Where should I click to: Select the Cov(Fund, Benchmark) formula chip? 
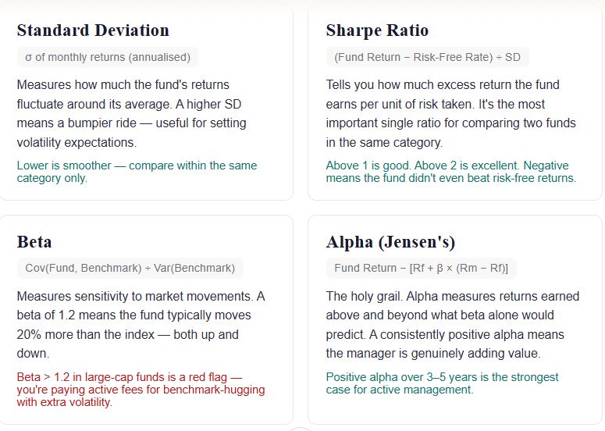[x=130, y=268]
